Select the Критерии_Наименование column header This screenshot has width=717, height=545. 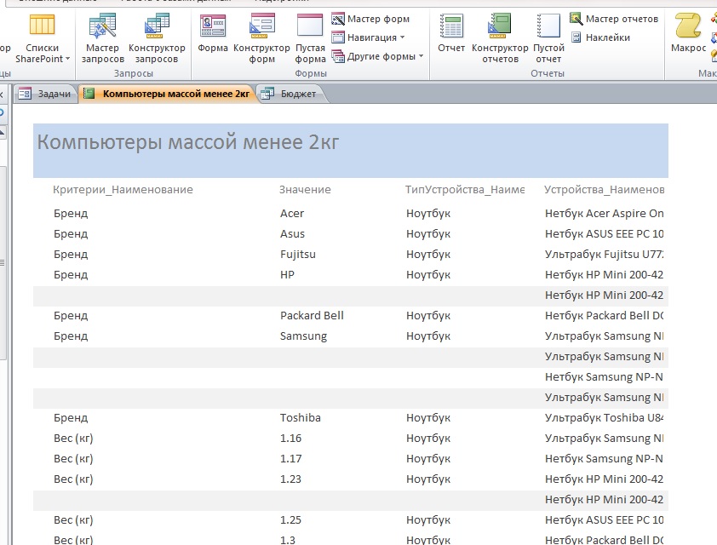tap(123, 189)
